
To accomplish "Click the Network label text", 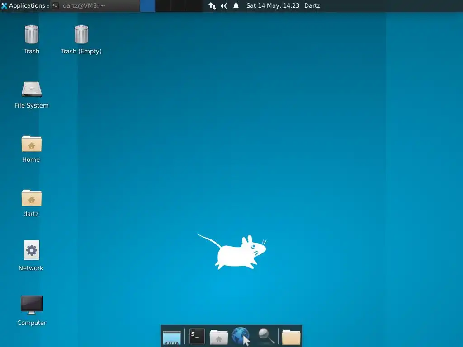I will click(x=31, y=268).
